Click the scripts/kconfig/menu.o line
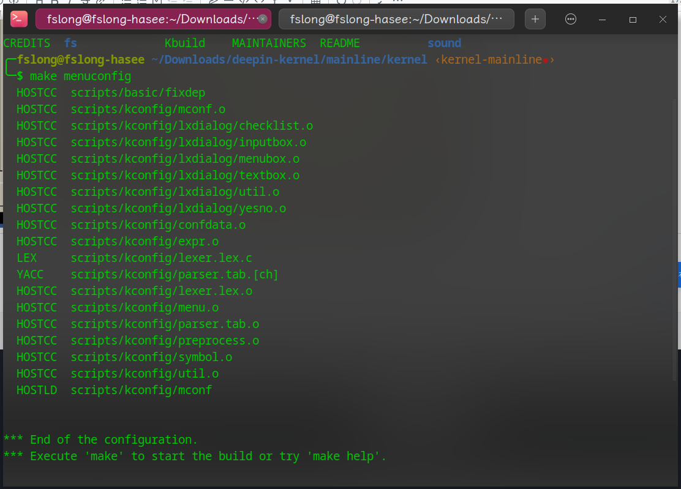Viewport: 681px width, 489px height. [x=118, y=308]
